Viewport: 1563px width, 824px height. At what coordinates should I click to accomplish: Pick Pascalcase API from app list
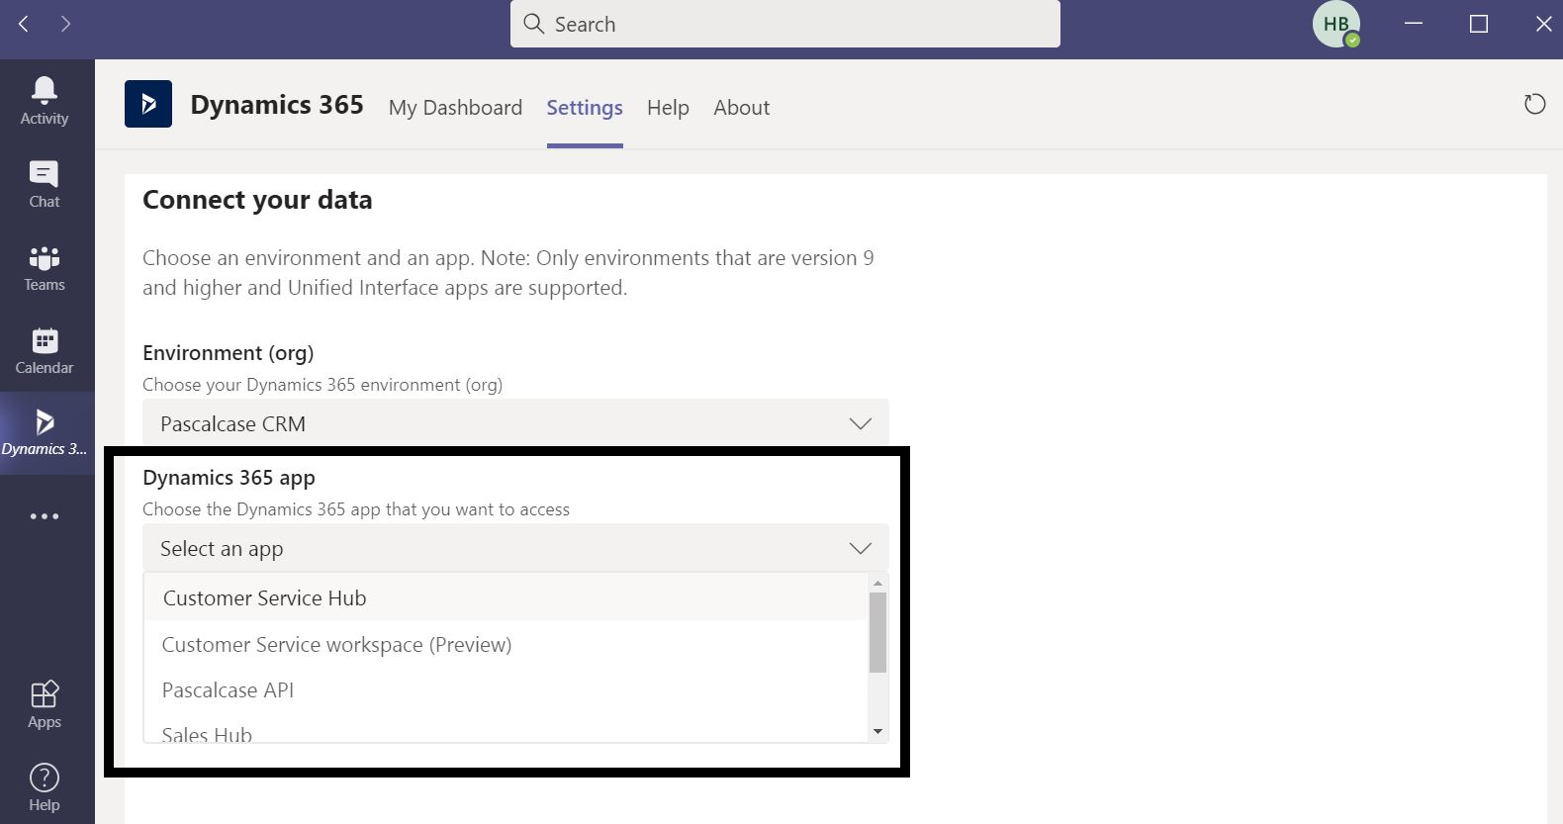coord(228,689)
